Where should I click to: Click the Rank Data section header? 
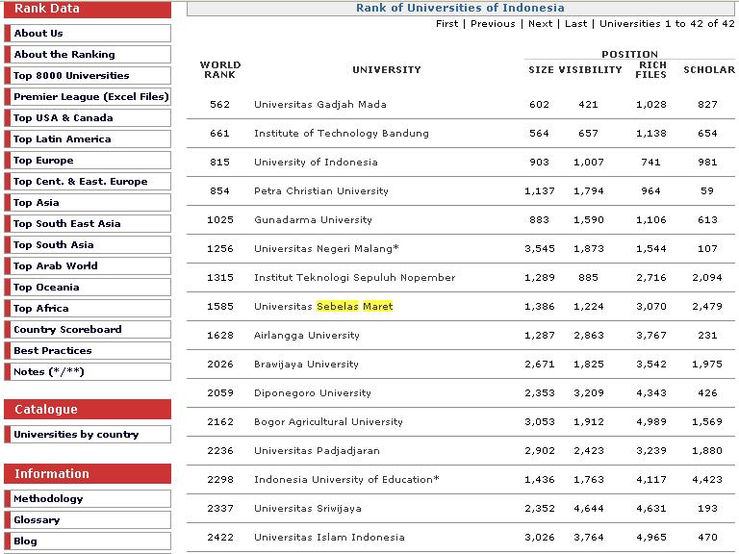[88, 9]
